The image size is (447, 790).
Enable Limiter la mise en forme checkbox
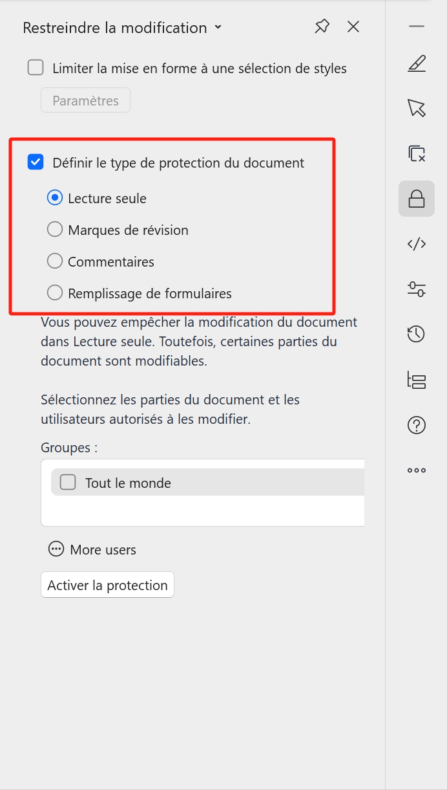[36, 68]
